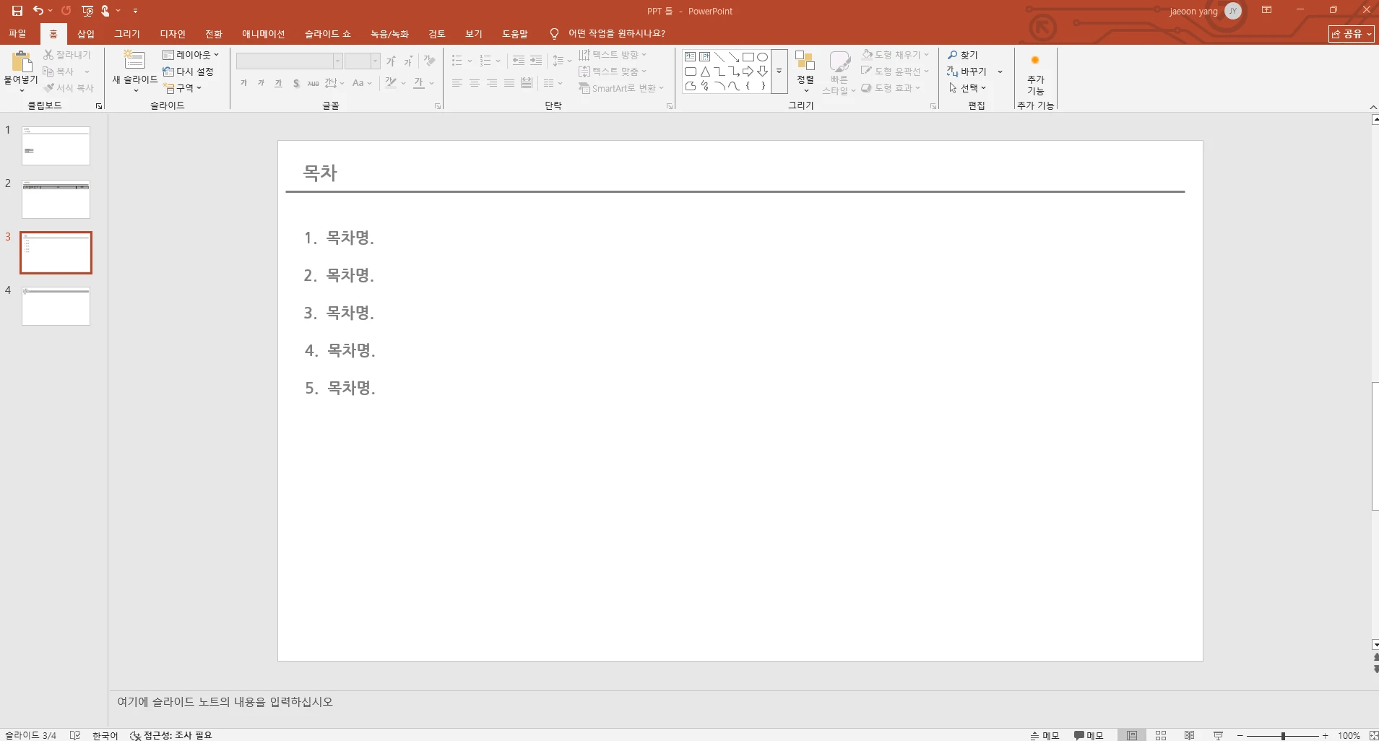Save the presentation with the floppy icon

17,11
